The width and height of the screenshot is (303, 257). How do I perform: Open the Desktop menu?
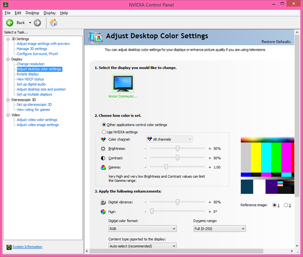coord(32,13)
